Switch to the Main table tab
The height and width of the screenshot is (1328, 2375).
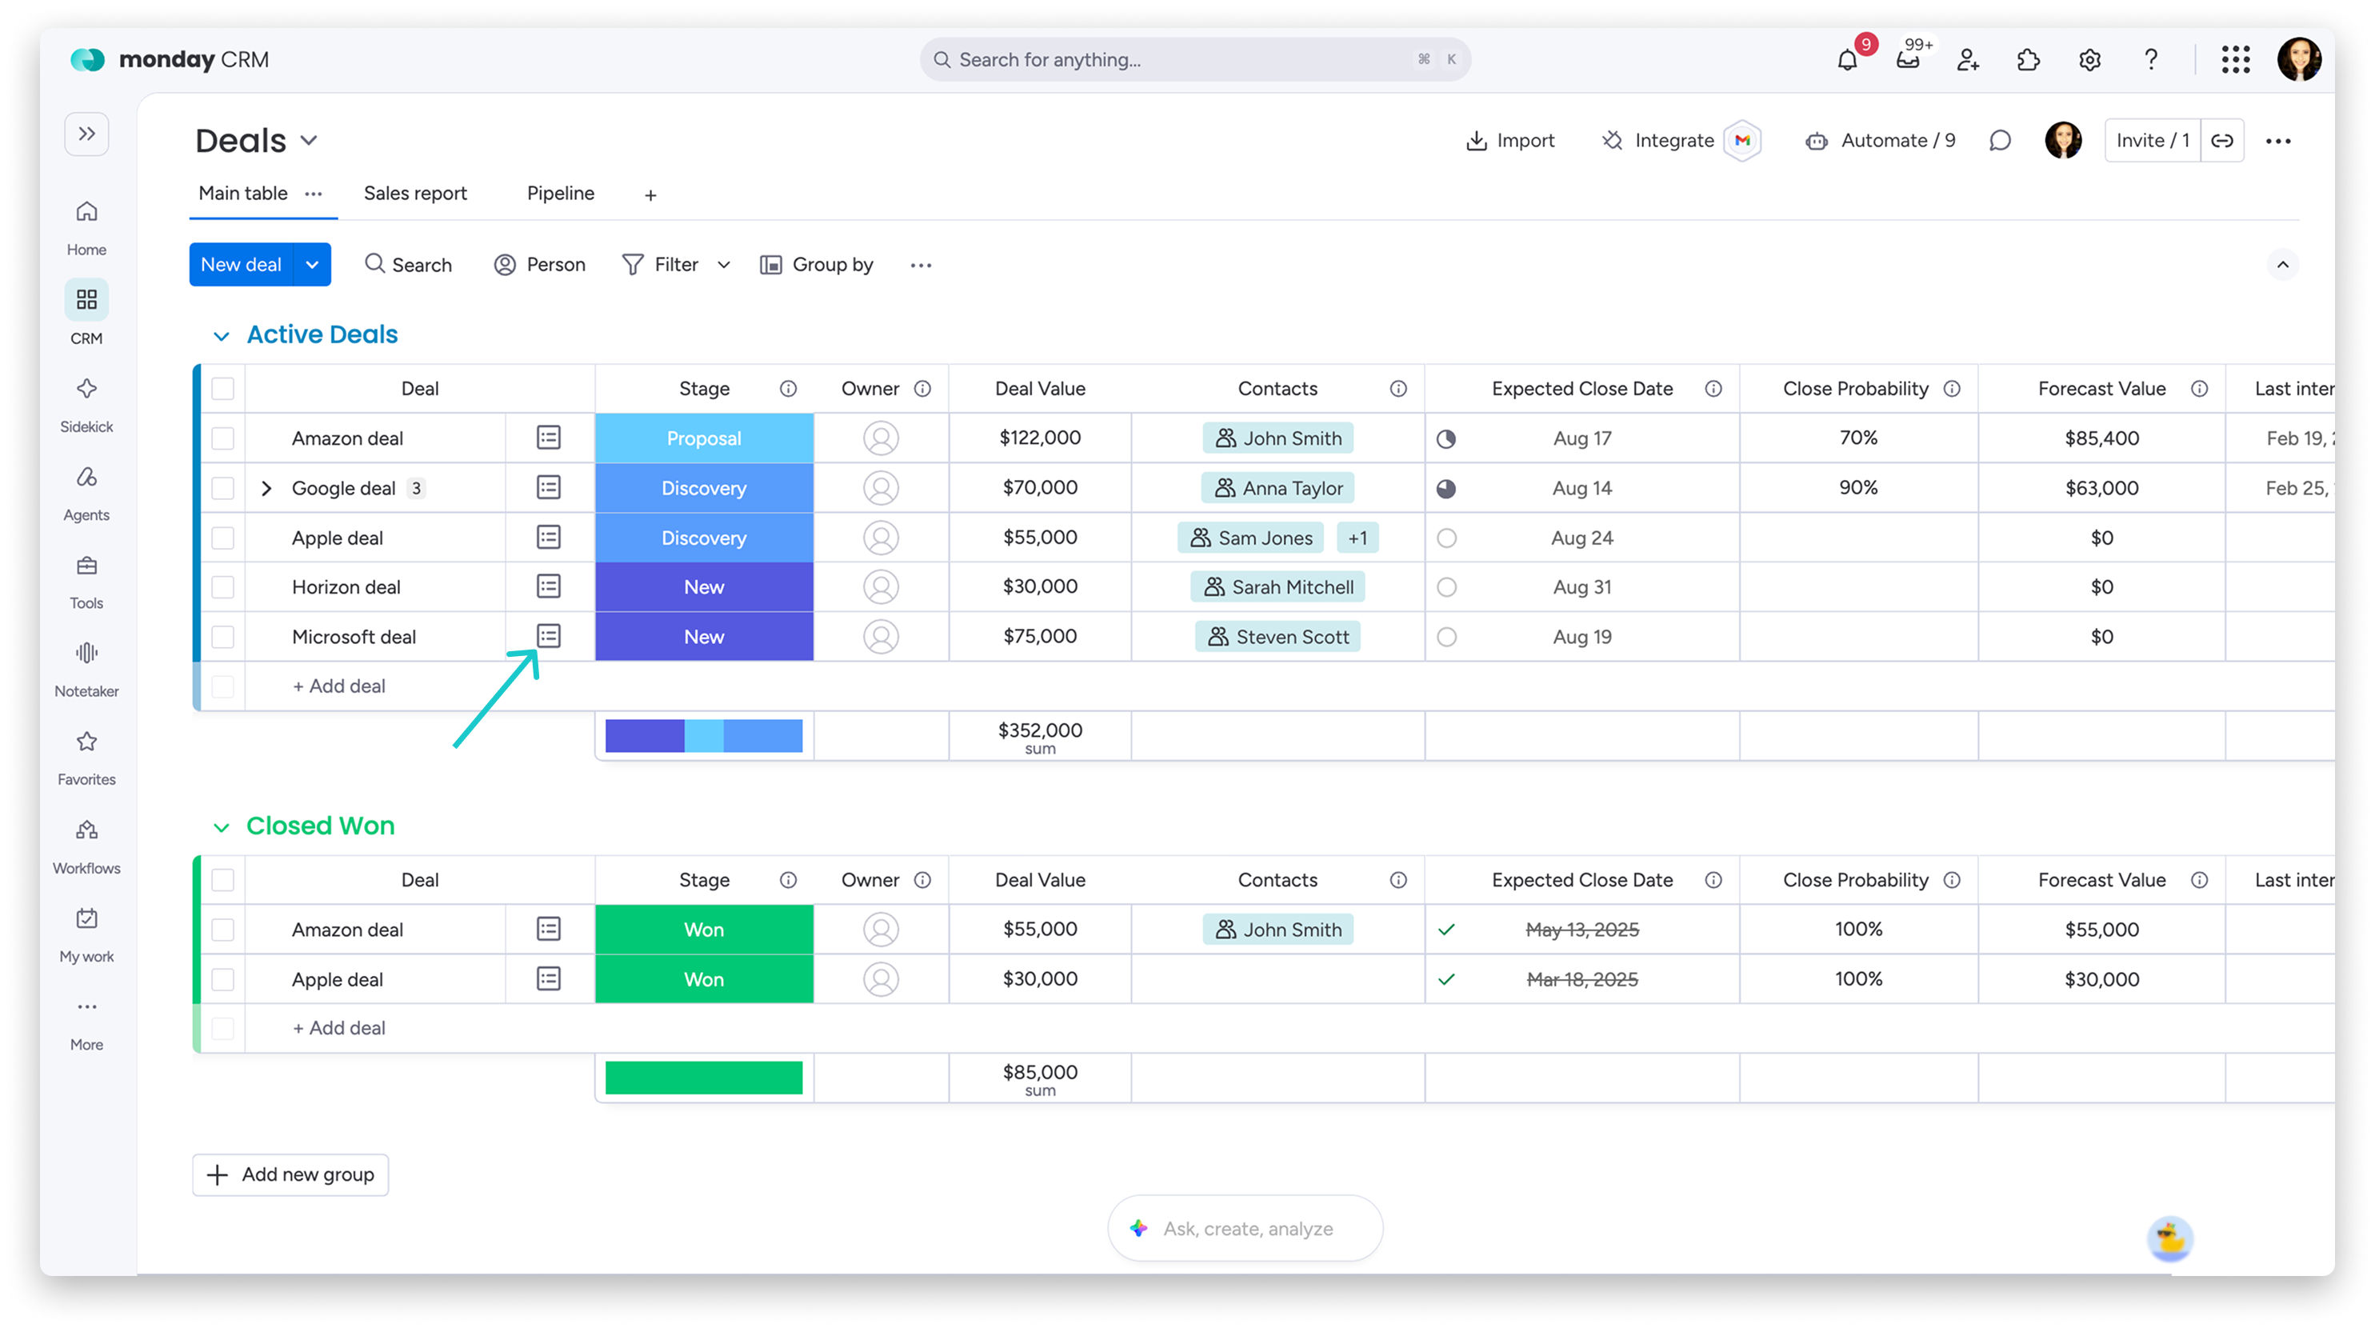click(x=243, y=194)
